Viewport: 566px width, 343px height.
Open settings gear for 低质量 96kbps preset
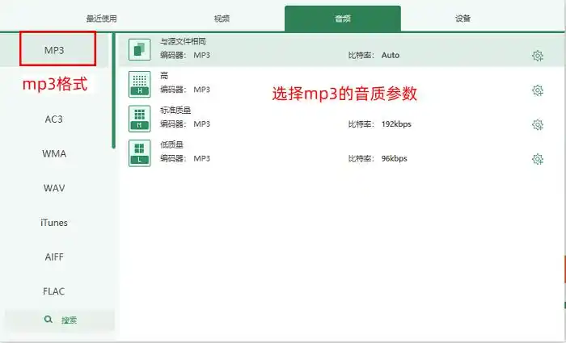coord(537,159)
